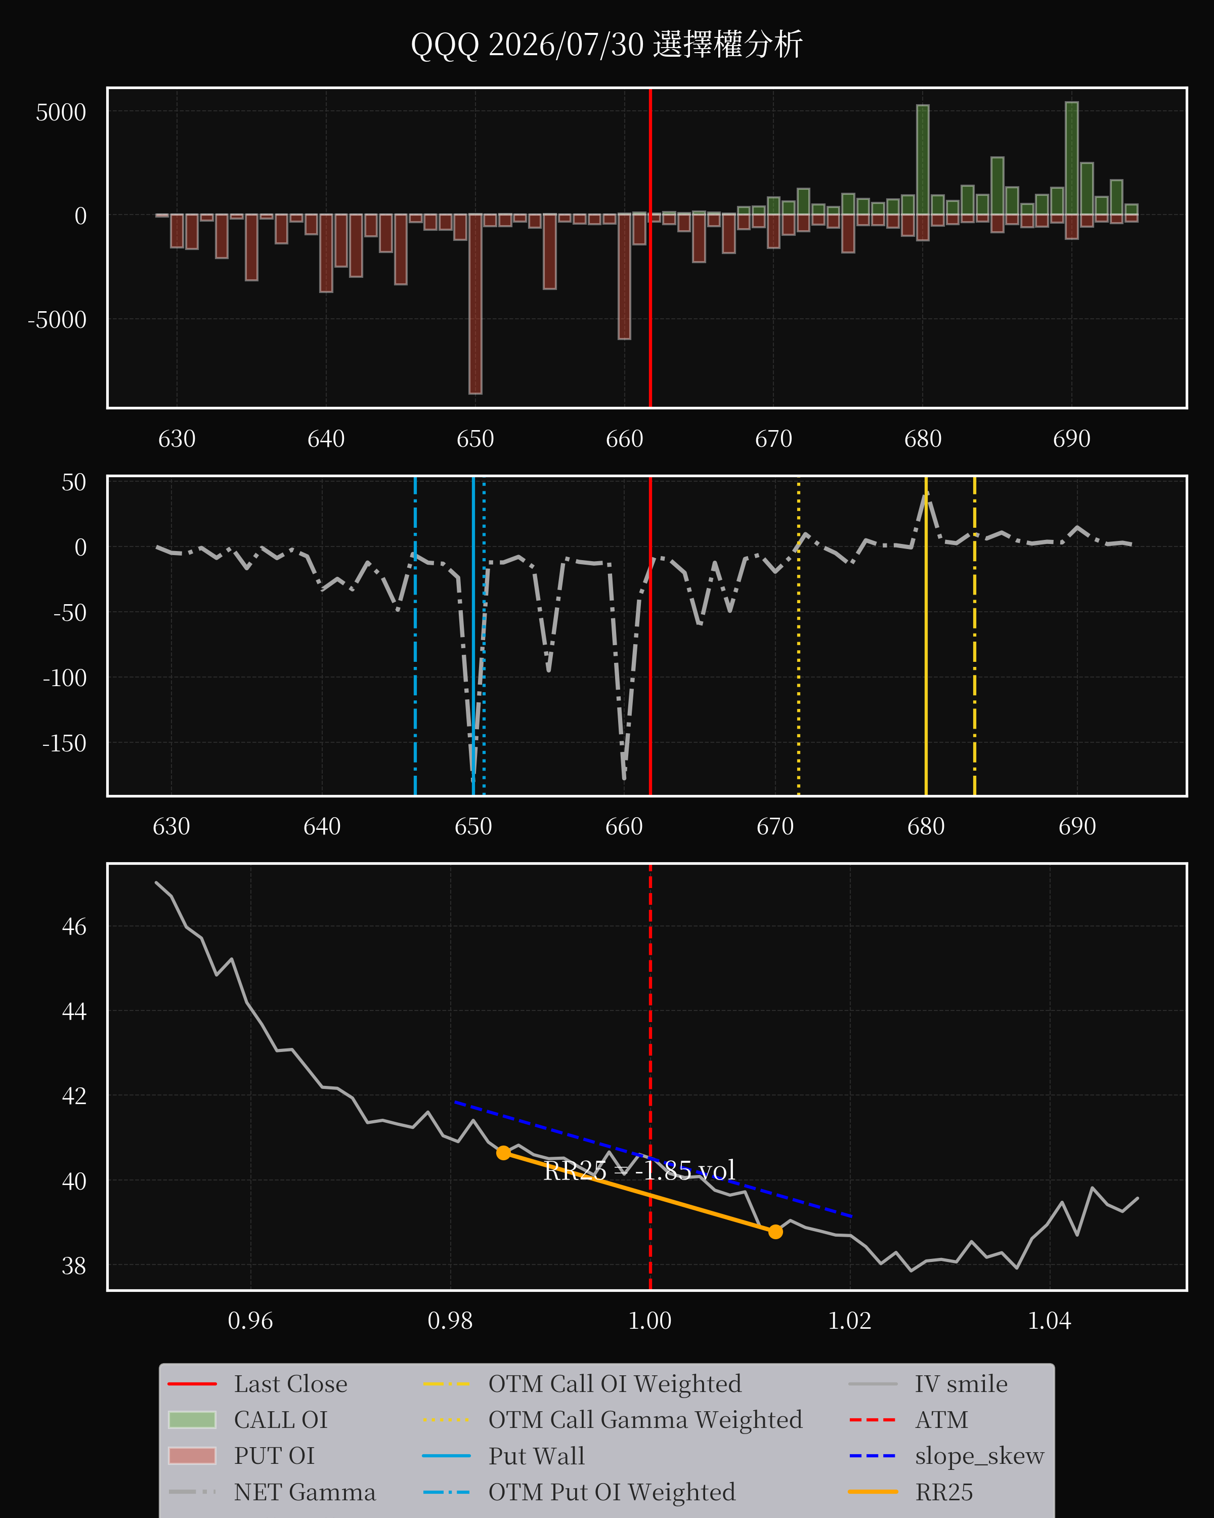Click the "RR25 = -1.85 vol" annotation

click(x=639, y=1170)
